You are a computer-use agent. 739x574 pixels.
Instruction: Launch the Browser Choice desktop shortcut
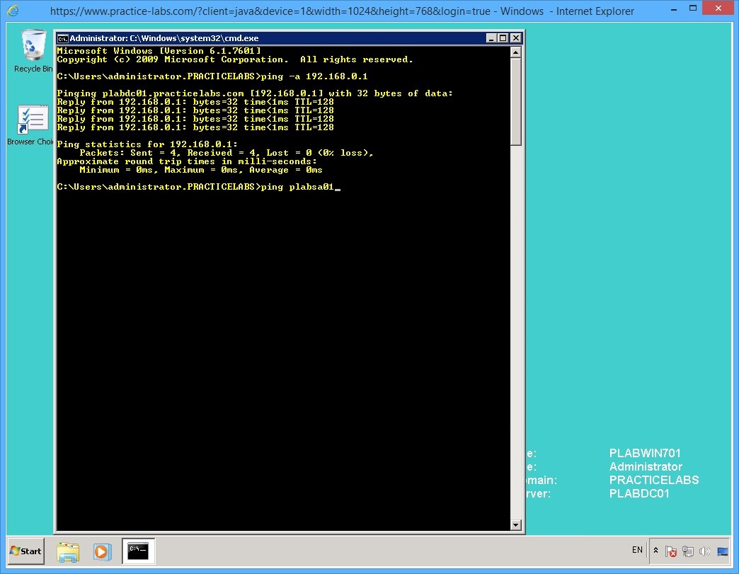click(31, 119)
